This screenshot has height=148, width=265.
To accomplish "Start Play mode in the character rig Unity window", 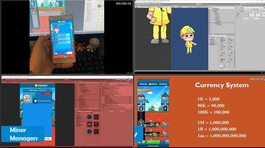I will coord(197,4).
